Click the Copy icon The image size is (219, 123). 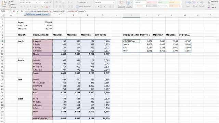9,4
